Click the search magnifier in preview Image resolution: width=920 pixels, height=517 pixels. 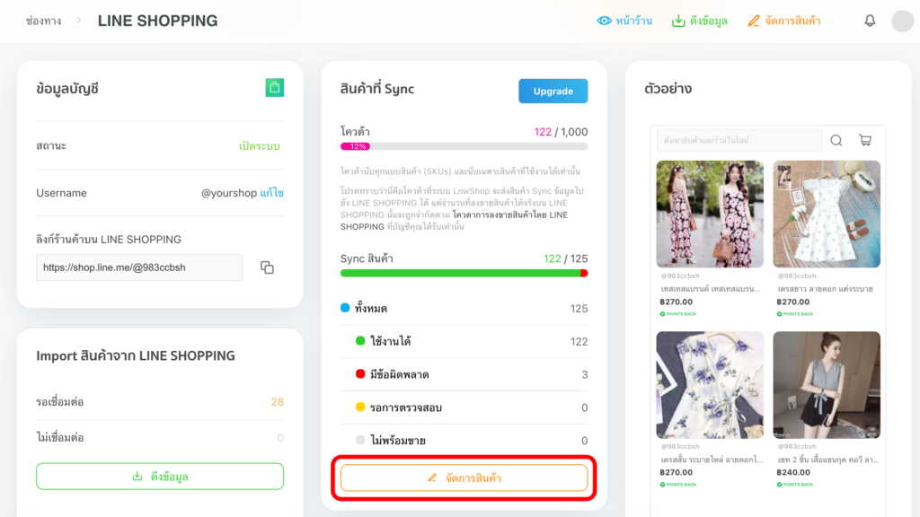(x=836, y=140)
